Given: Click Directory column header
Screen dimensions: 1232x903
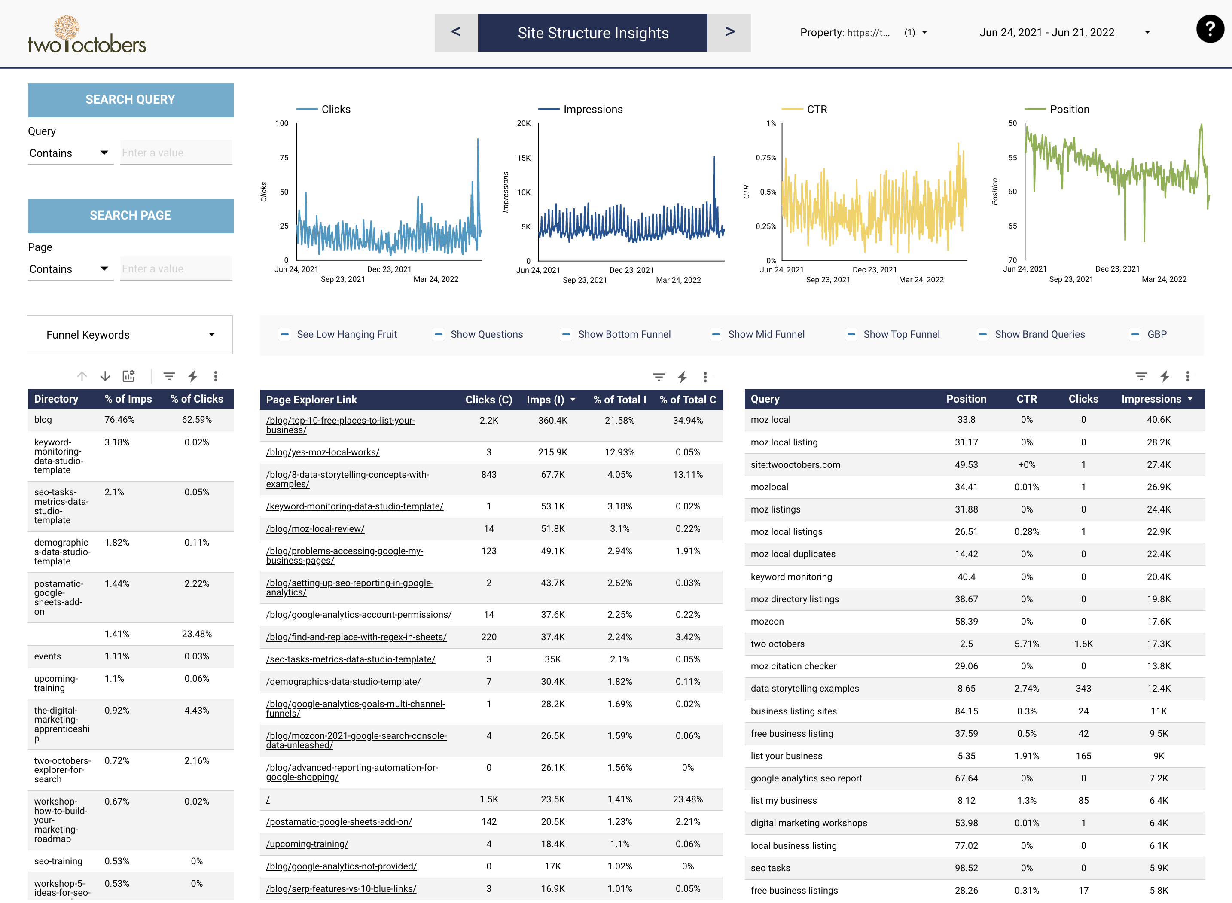Looking at the screenshot, I should [56, 399].
